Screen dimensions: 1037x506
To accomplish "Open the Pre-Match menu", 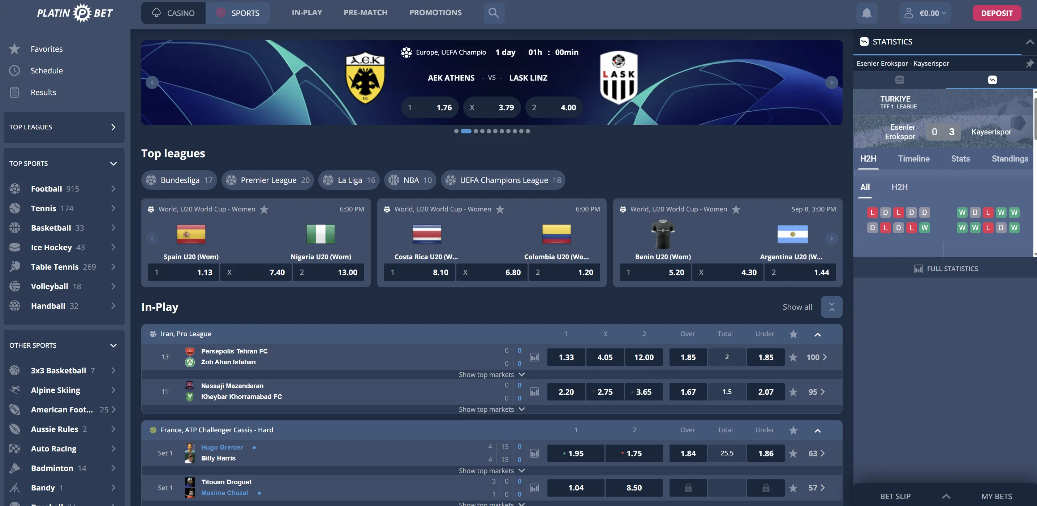I will point(366,13).
